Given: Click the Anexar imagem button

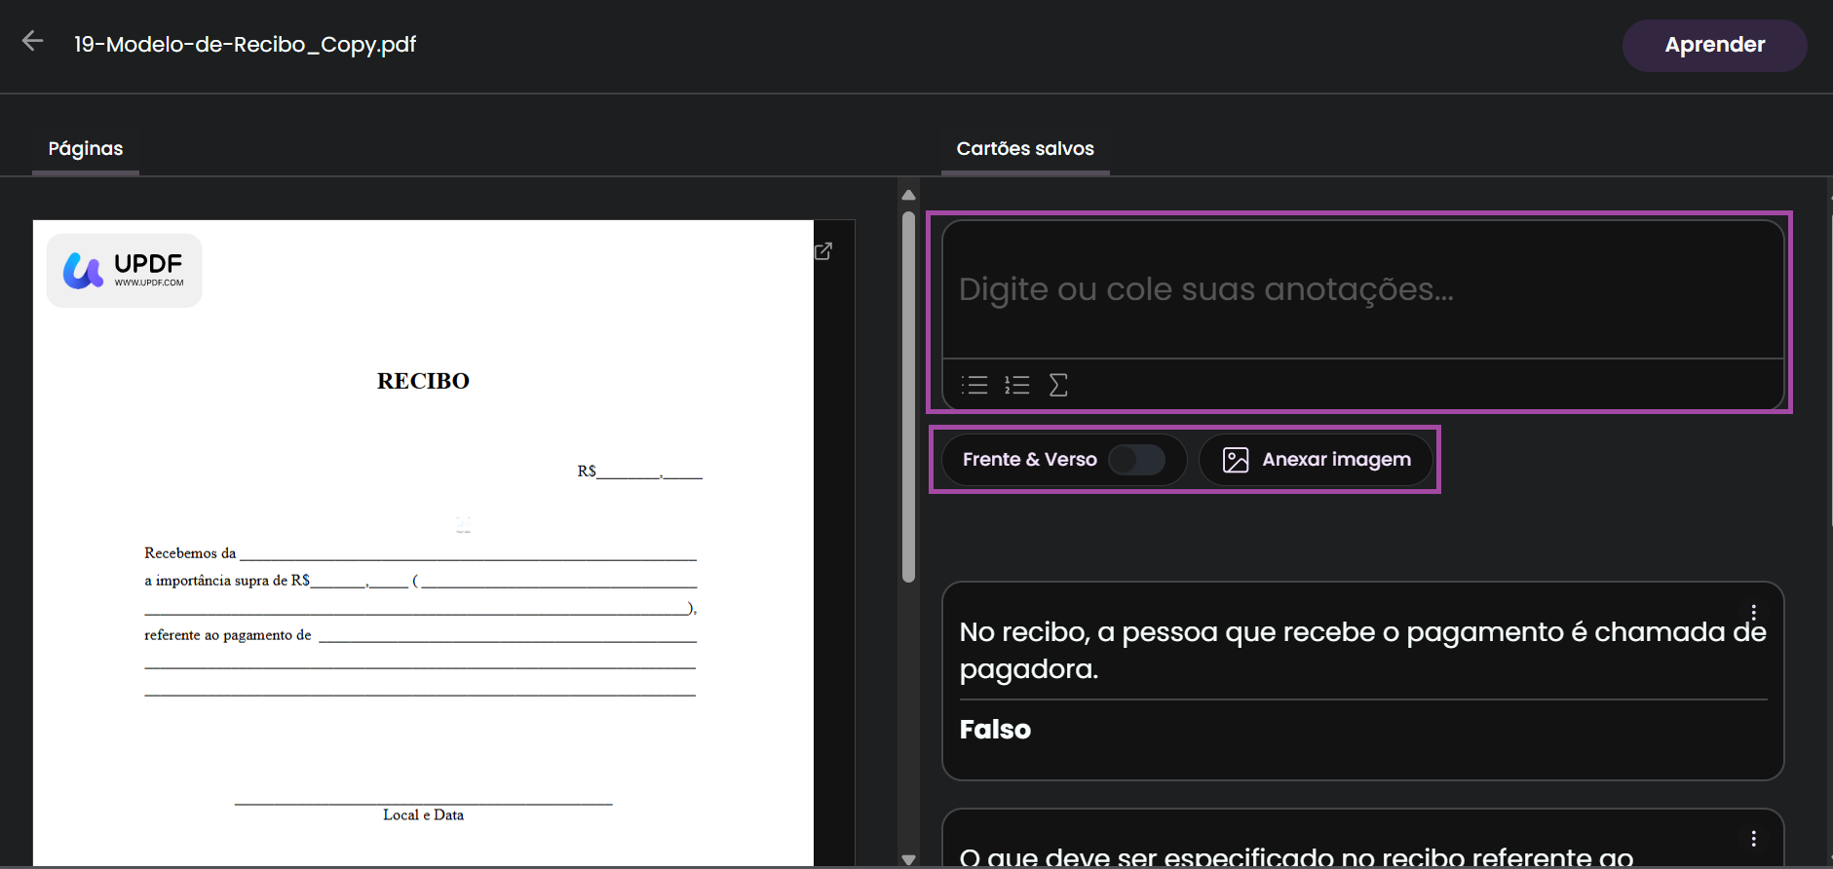Looking at the screenshot, I should (x=1316, y=460).
